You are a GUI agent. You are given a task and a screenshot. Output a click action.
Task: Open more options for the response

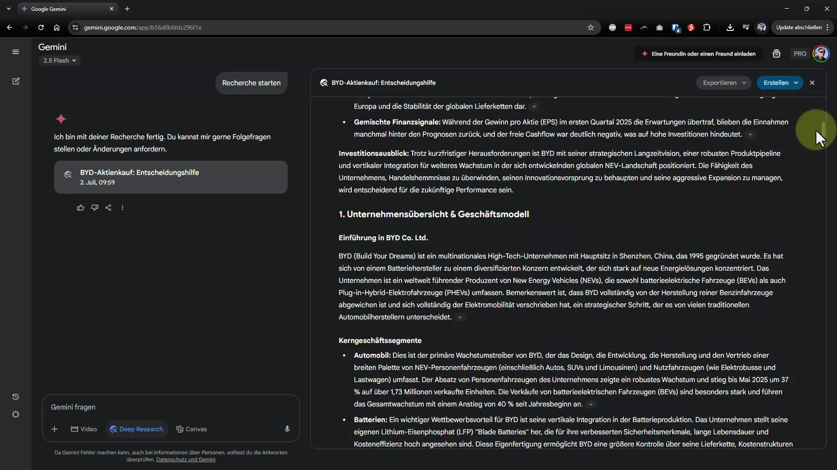[x=122, y=208]
